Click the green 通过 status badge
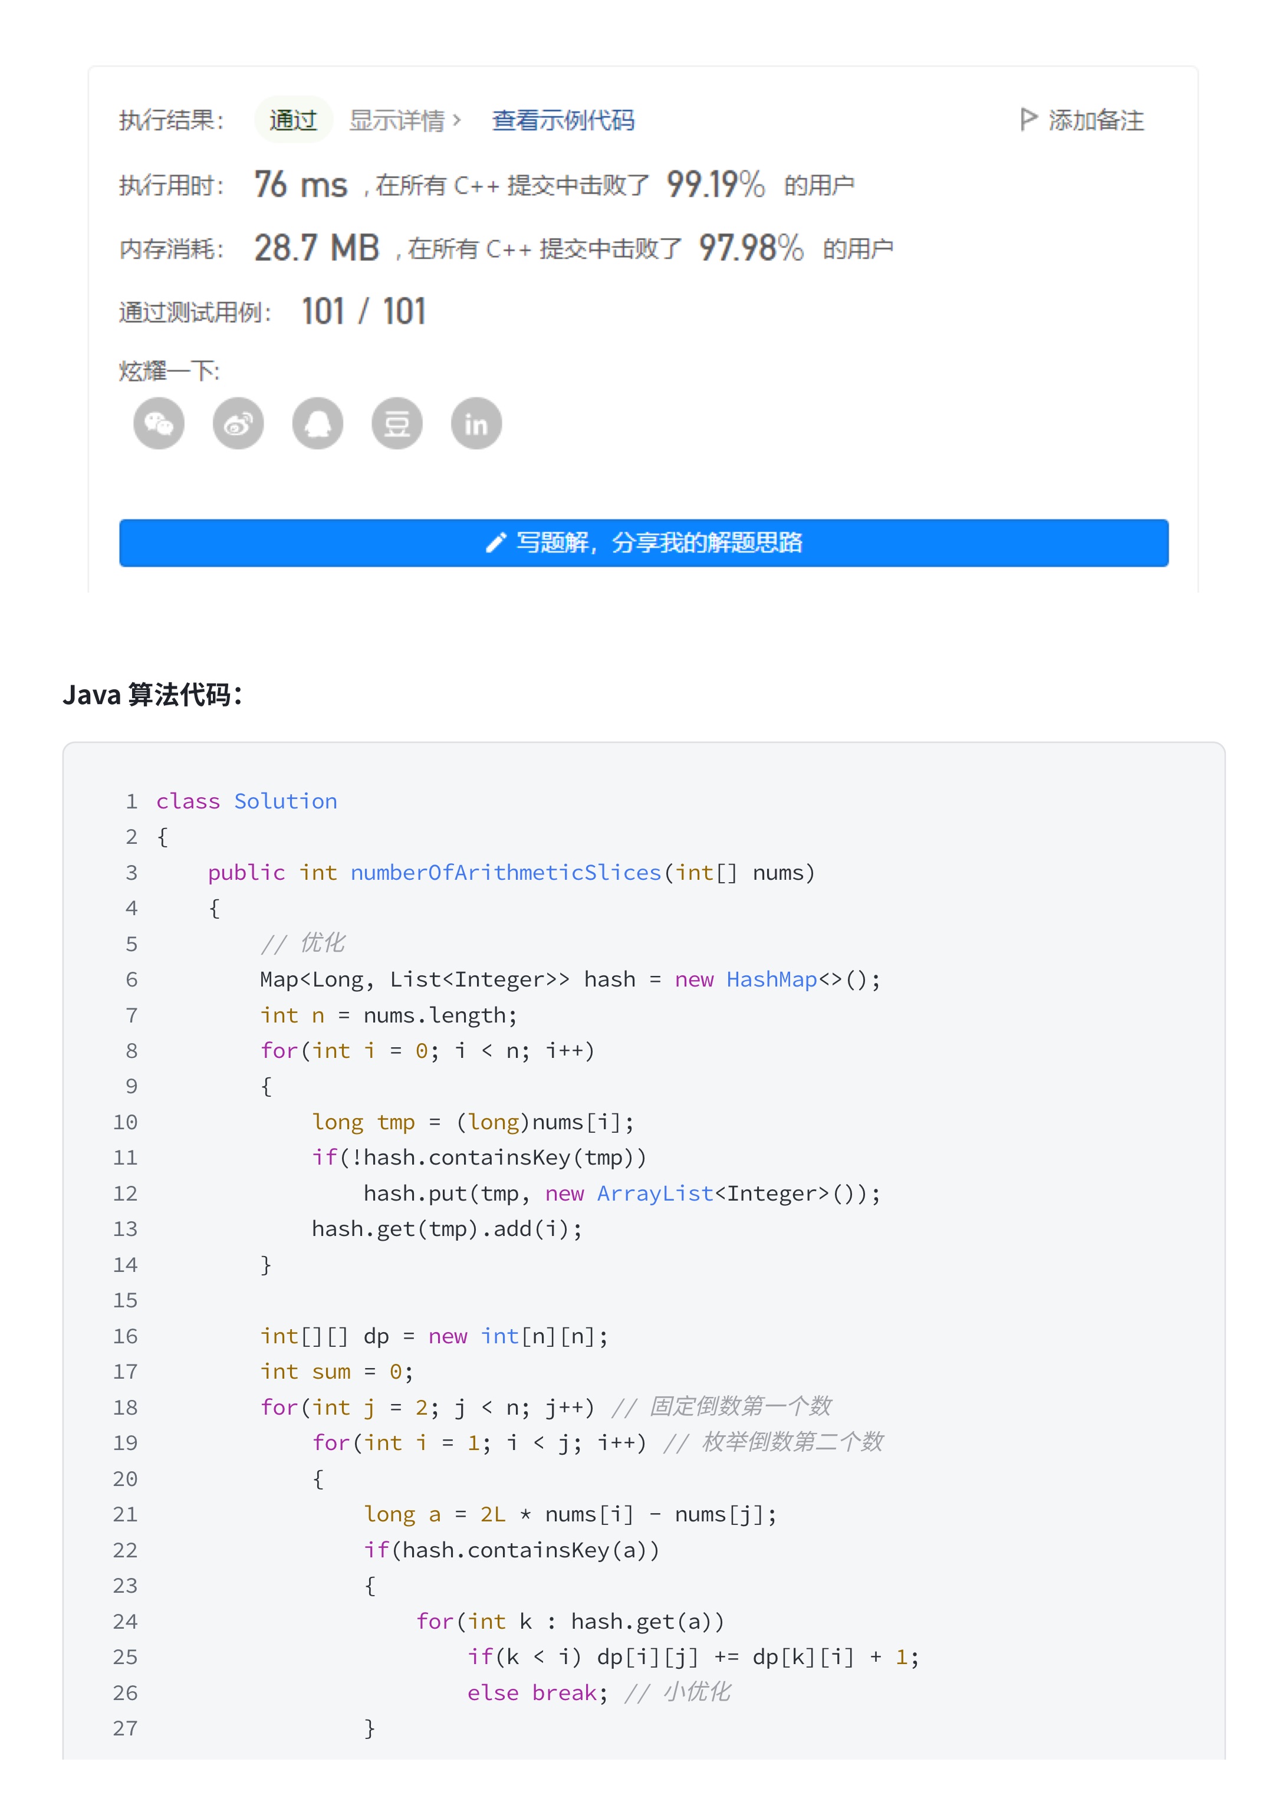 pyautogui.click(x=292, y=120)
